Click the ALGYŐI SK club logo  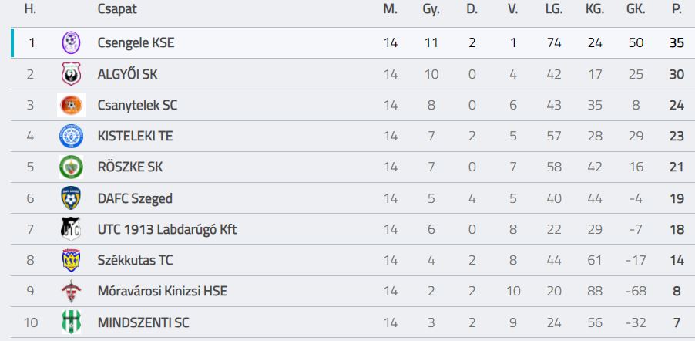tap(71, 74)
